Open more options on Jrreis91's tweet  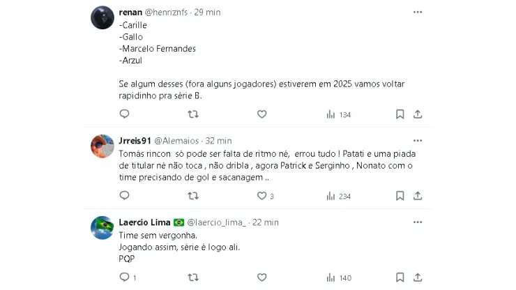tap(417, 139)
